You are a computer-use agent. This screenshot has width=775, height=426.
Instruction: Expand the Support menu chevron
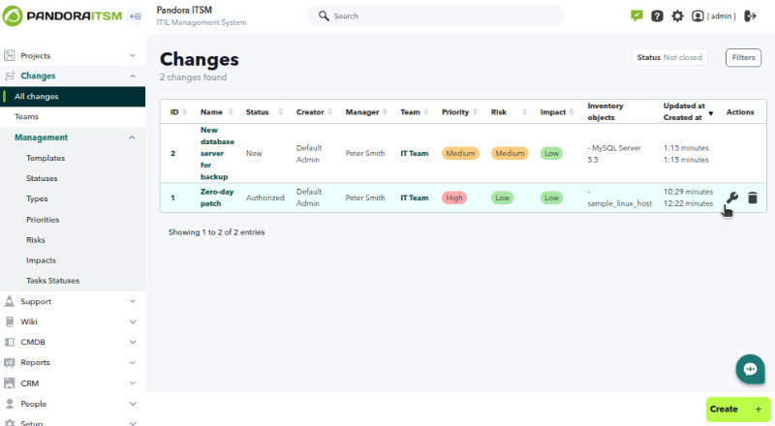[x=133, y=301]
